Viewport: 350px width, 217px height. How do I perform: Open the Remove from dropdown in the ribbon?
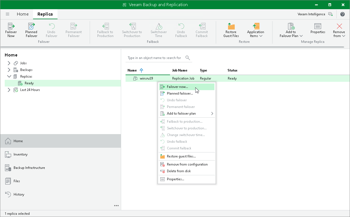339,30
